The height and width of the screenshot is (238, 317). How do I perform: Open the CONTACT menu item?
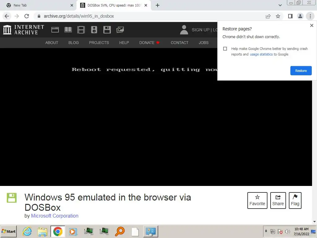coord(180,43)
